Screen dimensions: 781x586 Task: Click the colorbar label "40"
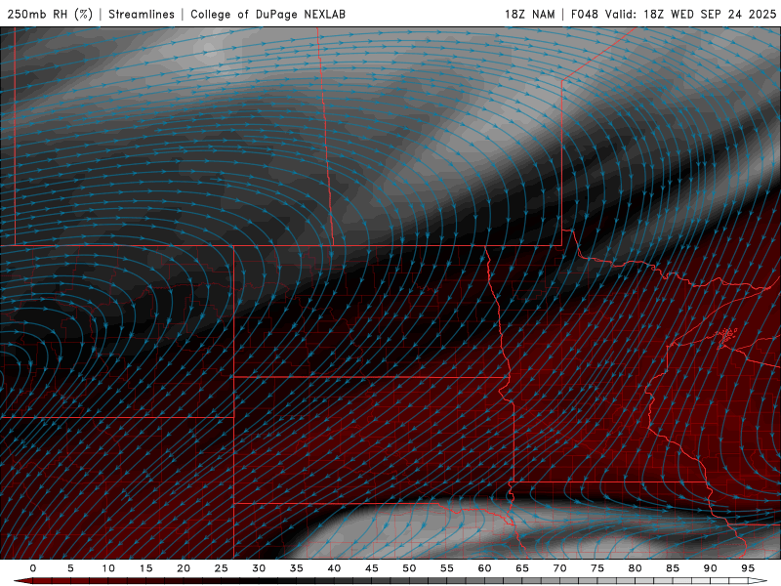click(334, 568)
